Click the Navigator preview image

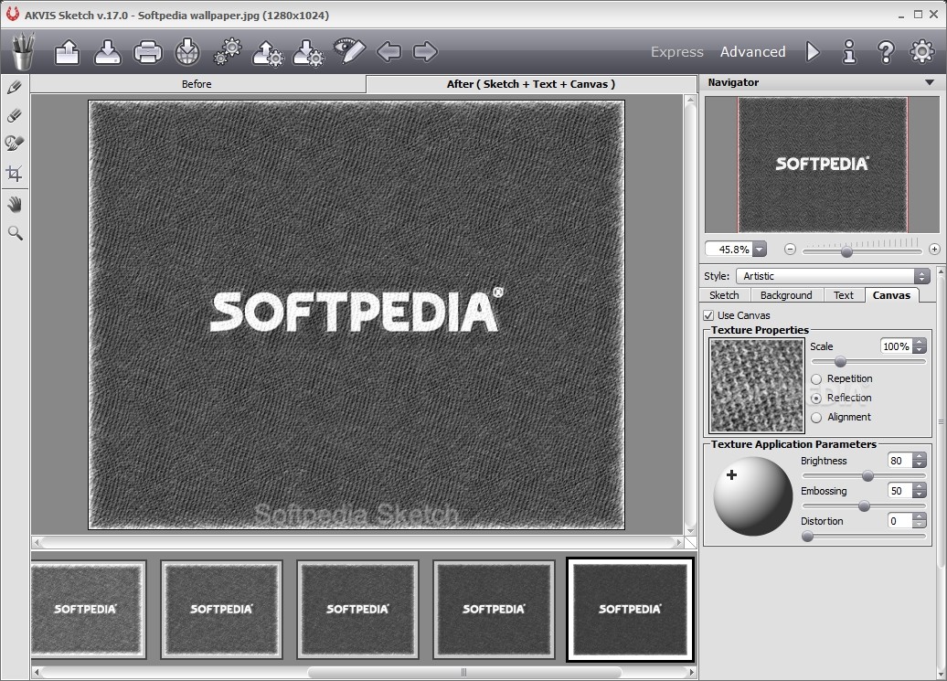(822, 165)
